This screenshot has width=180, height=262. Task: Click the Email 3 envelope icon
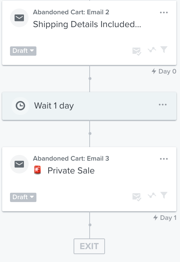click(x=19, y=164)
